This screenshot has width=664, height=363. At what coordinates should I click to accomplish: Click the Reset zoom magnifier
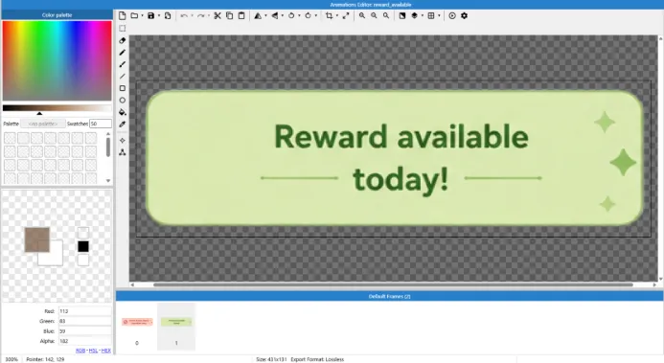tap(386, 15)
